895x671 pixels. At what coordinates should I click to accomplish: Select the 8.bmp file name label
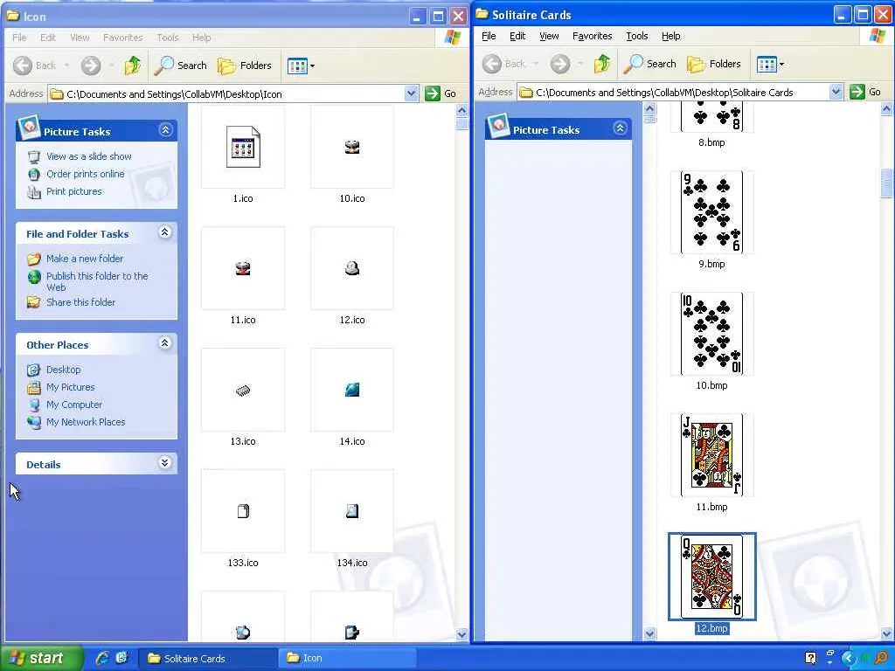[x=711, y=142]
